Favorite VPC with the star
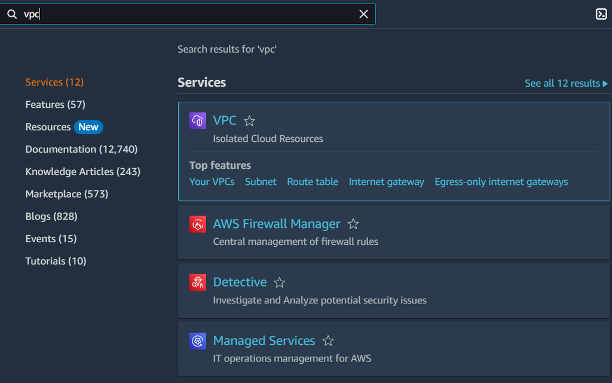The image size is (612, 383). (x=250, y=121)
